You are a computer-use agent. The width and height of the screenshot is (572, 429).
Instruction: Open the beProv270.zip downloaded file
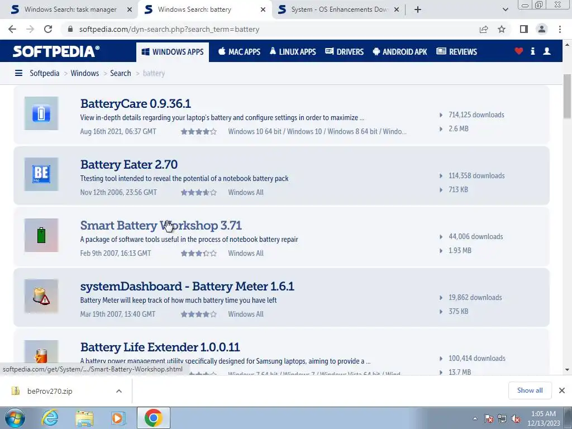(50, 391)
